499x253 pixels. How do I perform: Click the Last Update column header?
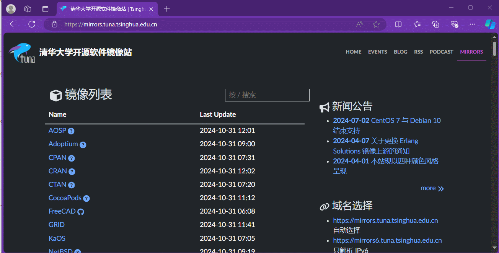pyautogui.click(x=218, y=114)
